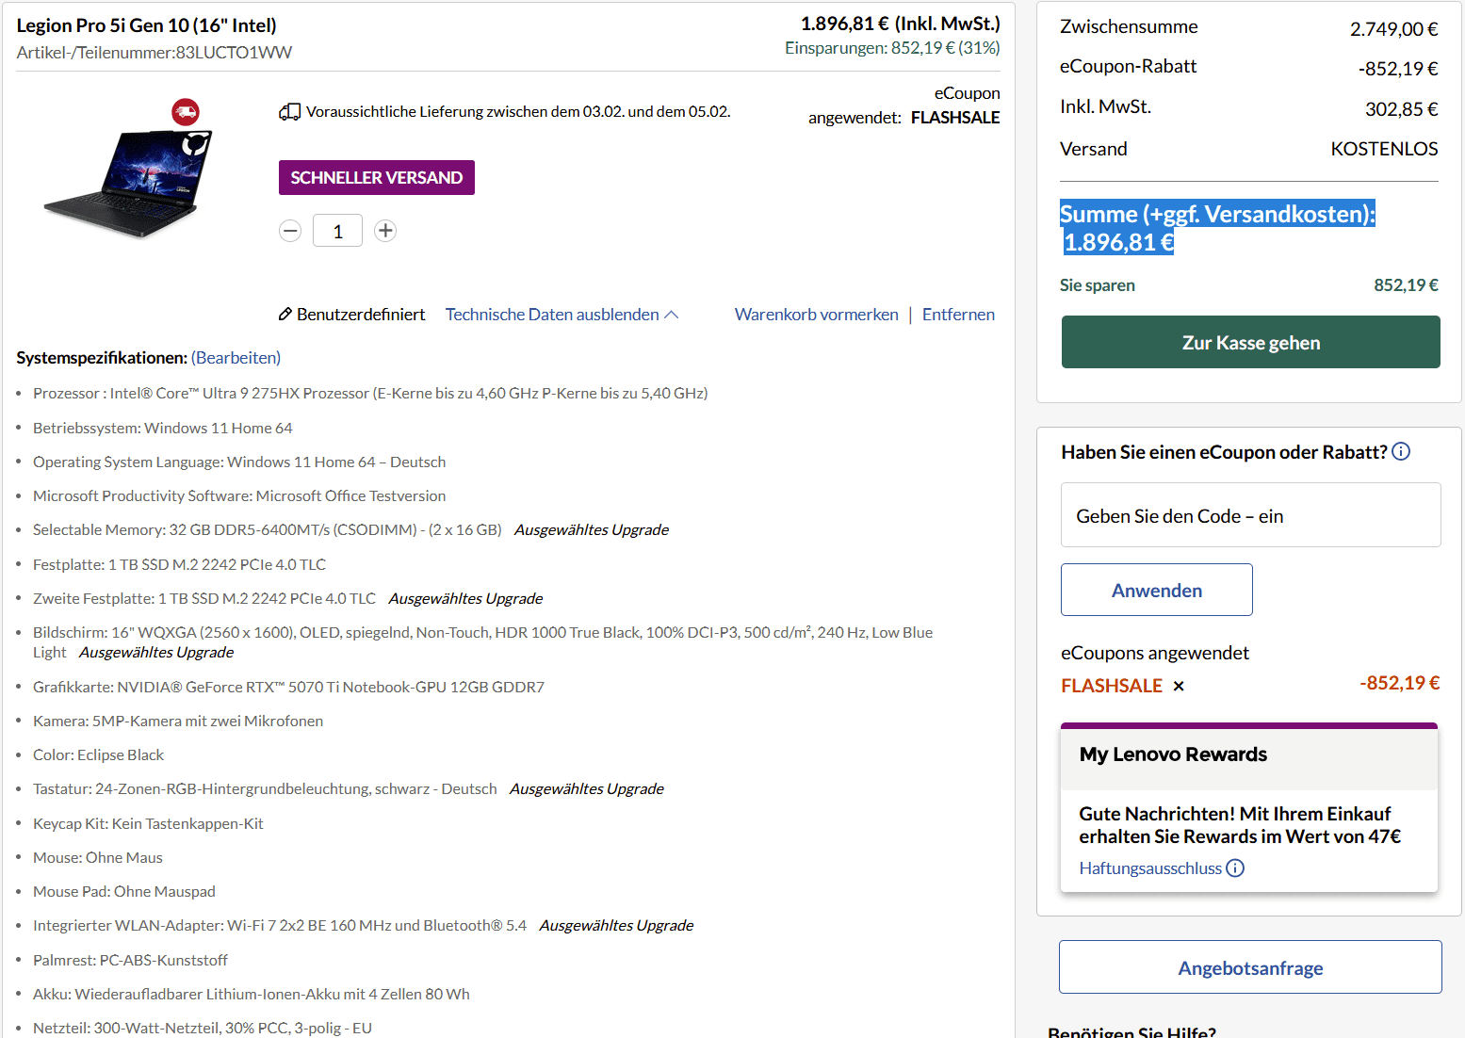The height and width of the screenshot is (1038, 1465).
Task: Click the FLASHSALE code beside eCoupon angewendet
Action: (x=955, y=118)
